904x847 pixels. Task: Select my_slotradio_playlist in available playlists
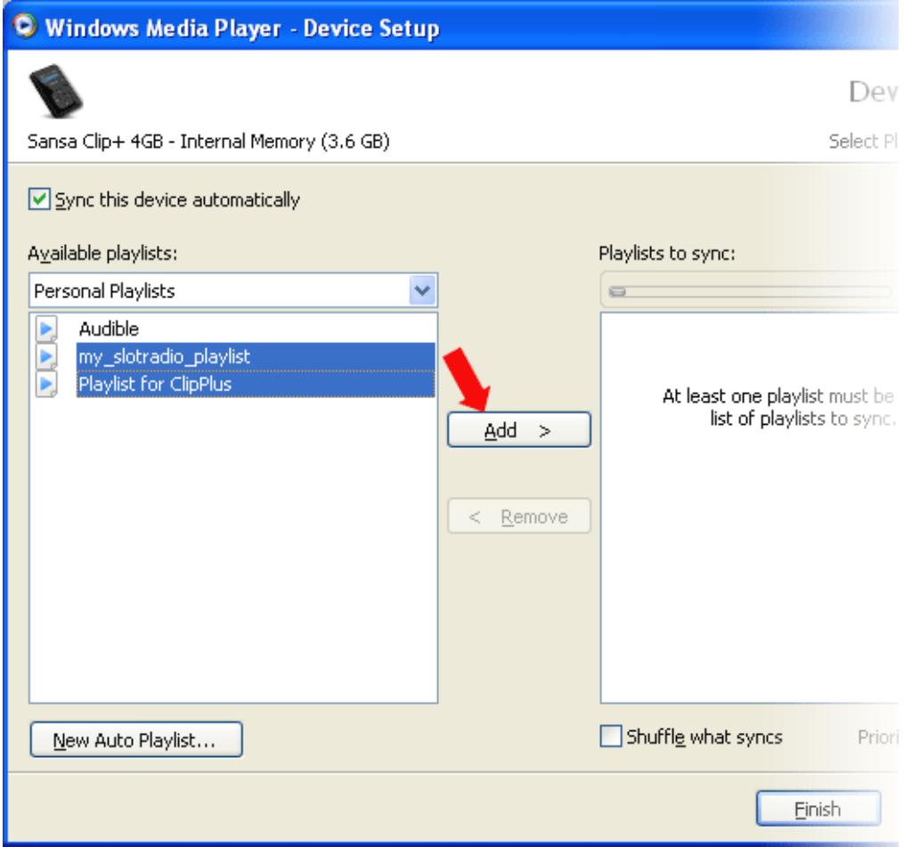tap(256, 356)
